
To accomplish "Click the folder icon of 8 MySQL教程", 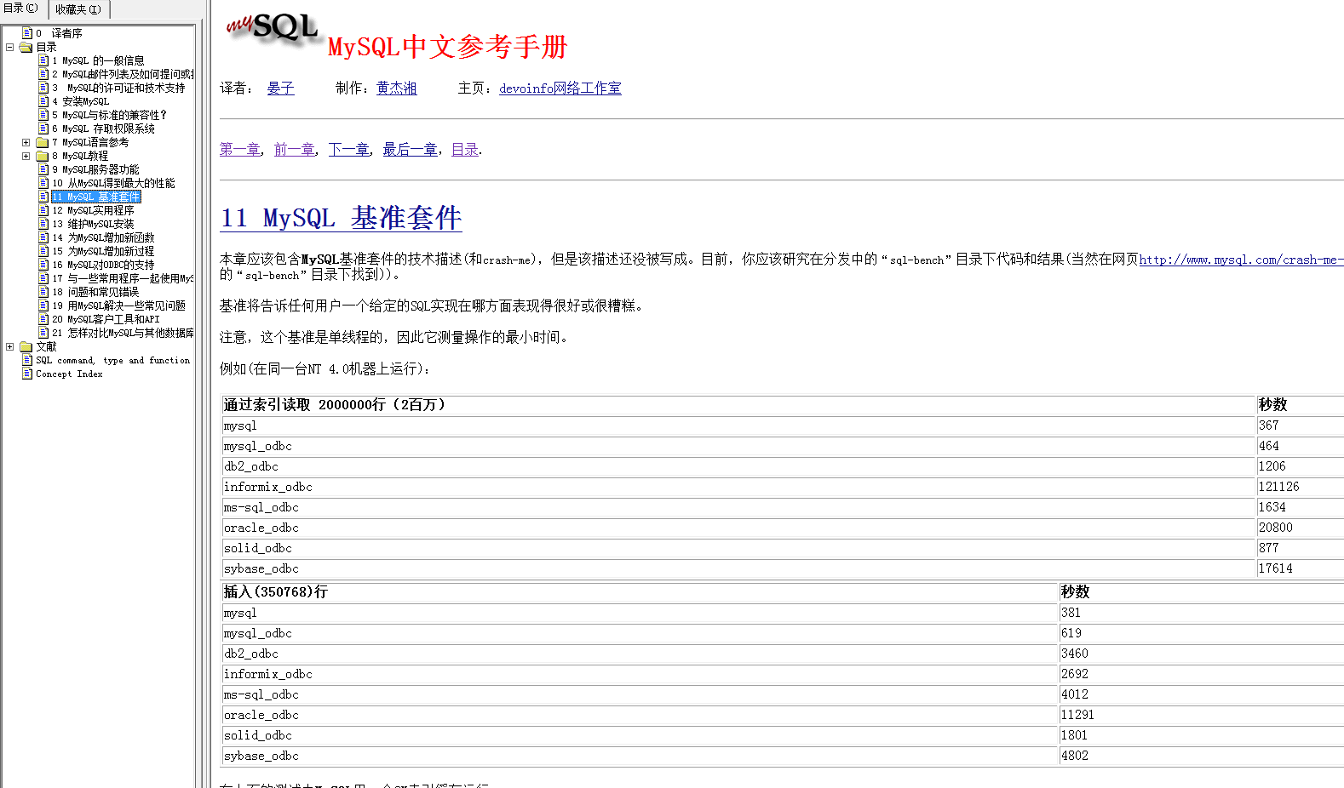I will 43,156.
